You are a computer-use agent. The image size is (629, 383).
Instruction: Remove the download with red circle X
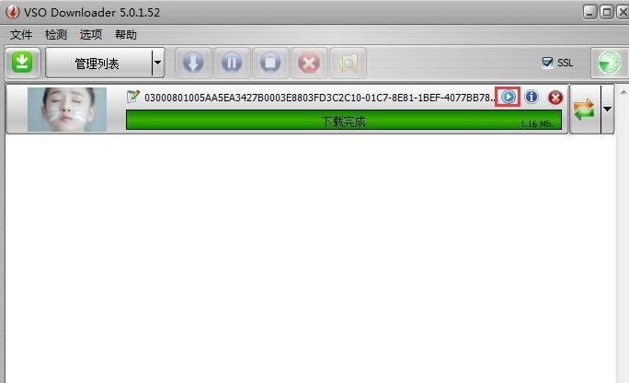click(555, 98)
